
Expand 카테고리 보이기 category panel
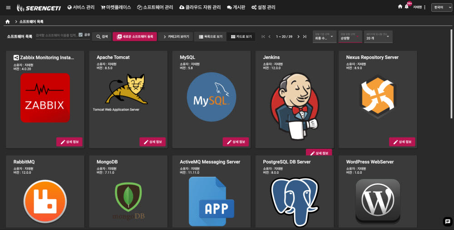(x=176, y=37)
